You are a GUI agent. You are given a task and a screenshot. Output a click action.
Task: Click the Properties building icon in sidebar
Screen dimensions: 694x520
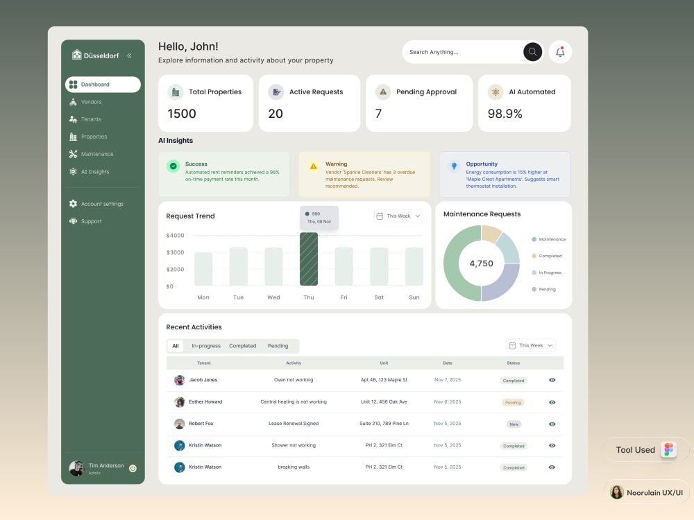coord(73,137)
